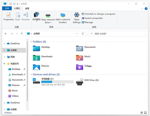This screenshot has height=116, width=150.
Task: Select the 本地磁盘 (C:) usage bar
Action: [57, 81]
